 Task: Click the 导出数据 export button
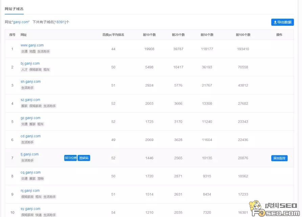pos(282,22)
